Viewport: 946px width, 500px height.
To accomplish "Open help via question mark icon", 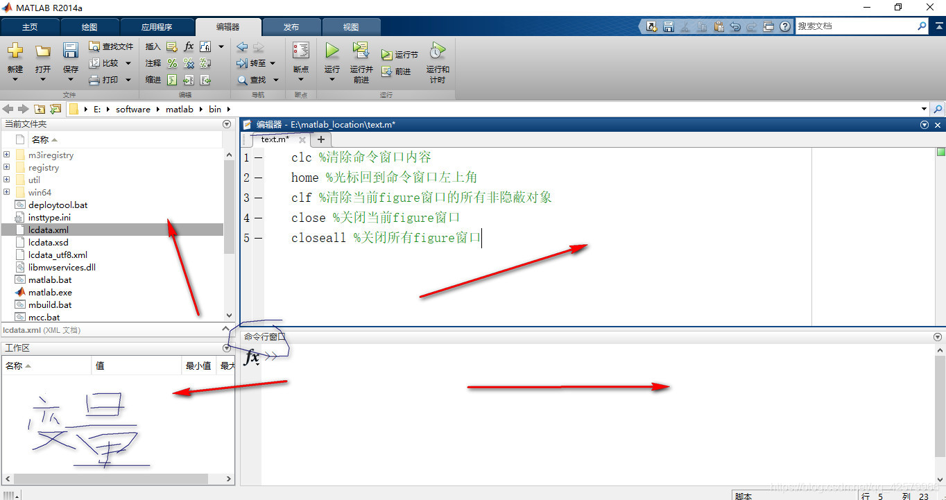I will click(785, 26).
